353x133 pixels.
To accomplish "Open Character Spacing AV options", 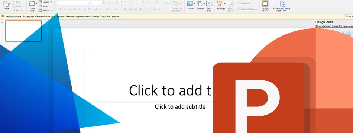I will point(91,9).
